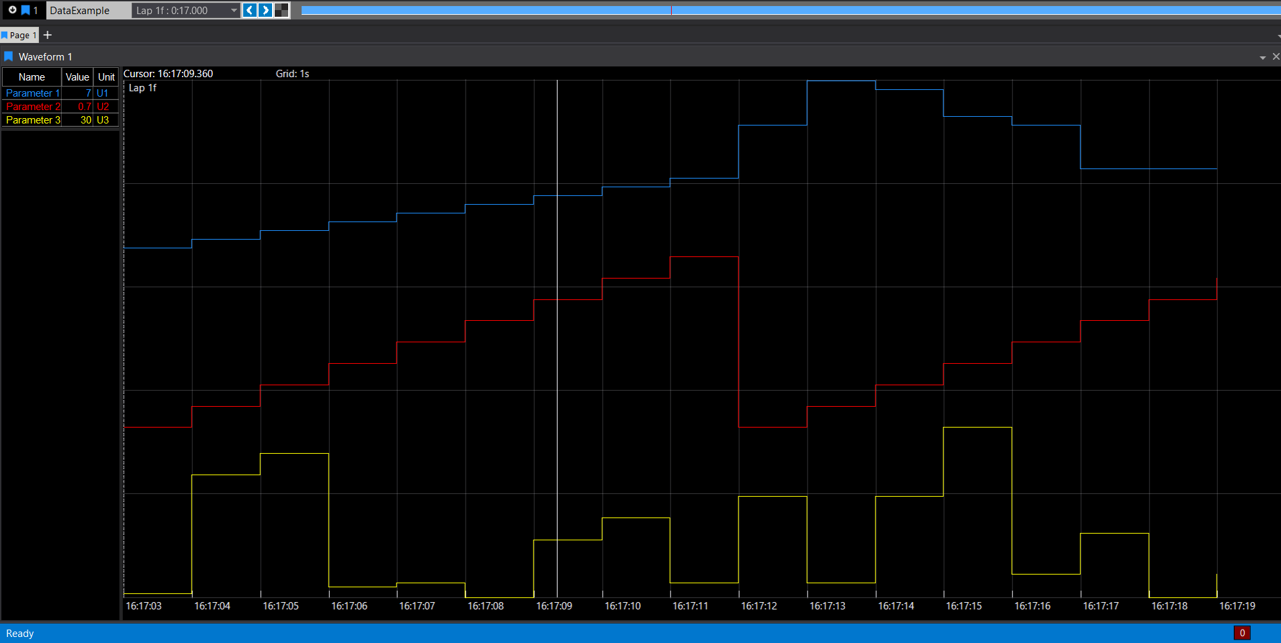Click the bookmark icon beside Waveform 1
The image size is (1281, 643).
pyautogui.click(x=9, y=56)
